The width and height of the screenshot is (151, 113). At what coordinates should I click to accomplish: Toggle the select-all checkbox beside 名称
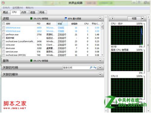point(4,24)
